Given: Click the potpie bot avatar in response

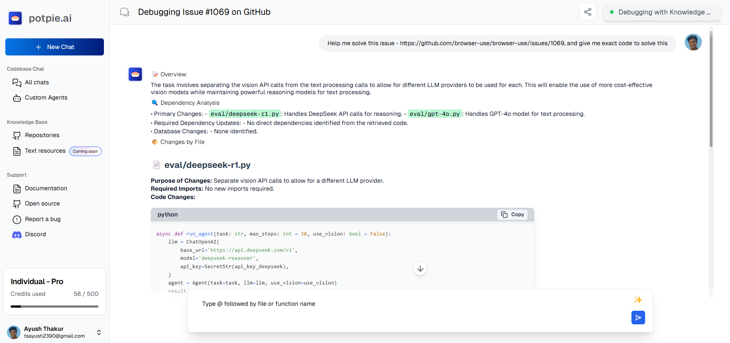Looking at the screenshot, I should (135, 74).
